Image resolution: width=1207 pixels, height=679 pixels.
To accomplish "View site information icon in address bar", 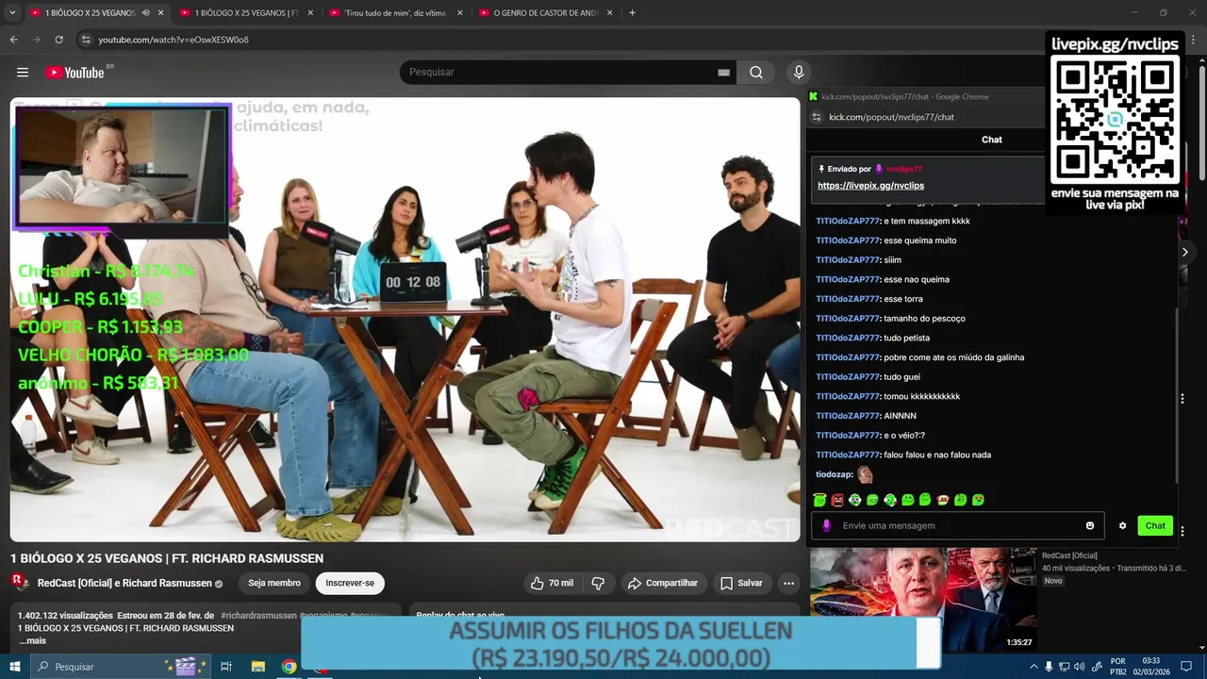I will 86,40.
